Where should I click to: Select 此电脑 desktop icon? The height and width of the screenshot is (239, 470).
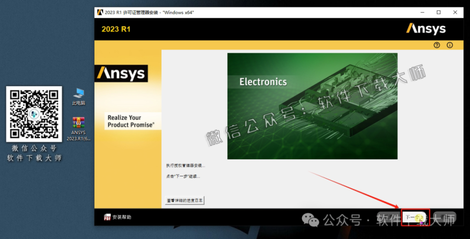tap(78, 96)
